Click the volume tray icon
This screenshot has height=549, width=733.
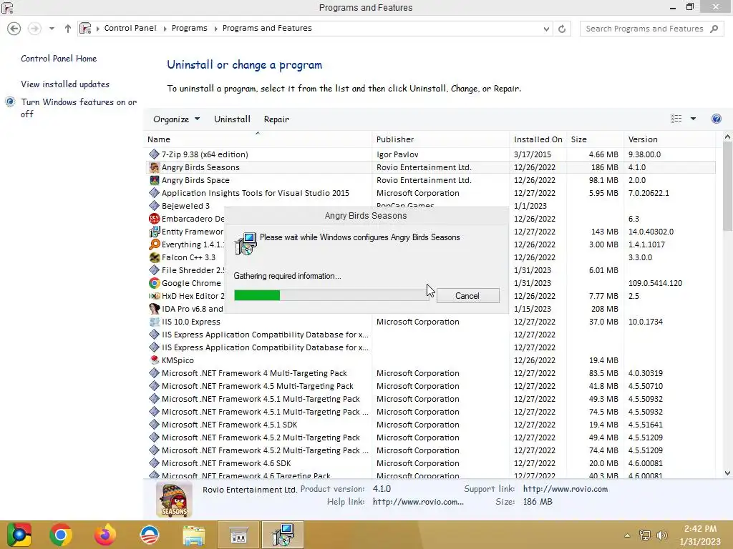[x=661, y=535]
